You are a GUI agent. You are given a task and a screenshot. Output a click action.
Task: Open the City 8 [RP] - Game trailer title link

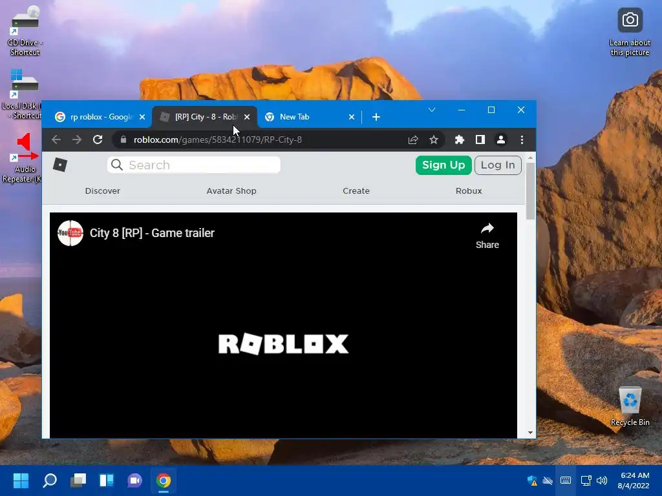[x=152, y=232]
